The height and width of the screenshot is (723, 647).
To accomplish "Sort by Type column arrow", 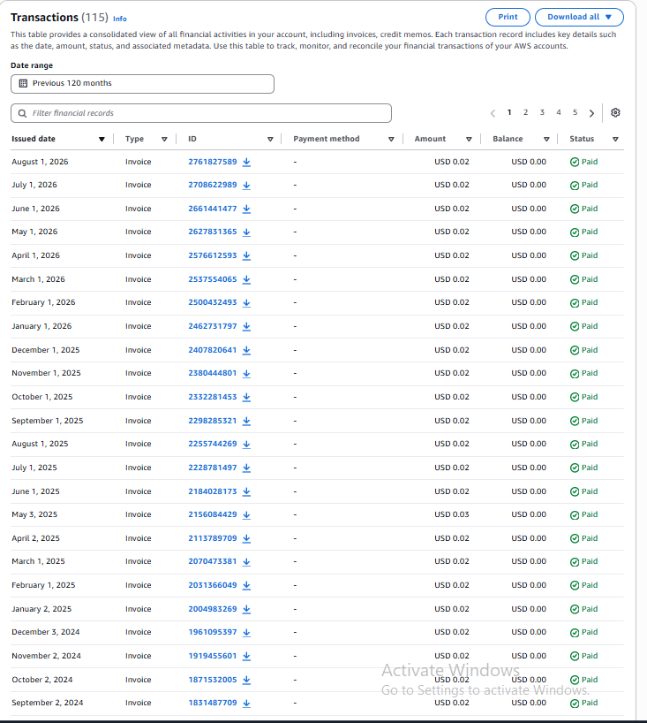I will click(x=164, y=140).
